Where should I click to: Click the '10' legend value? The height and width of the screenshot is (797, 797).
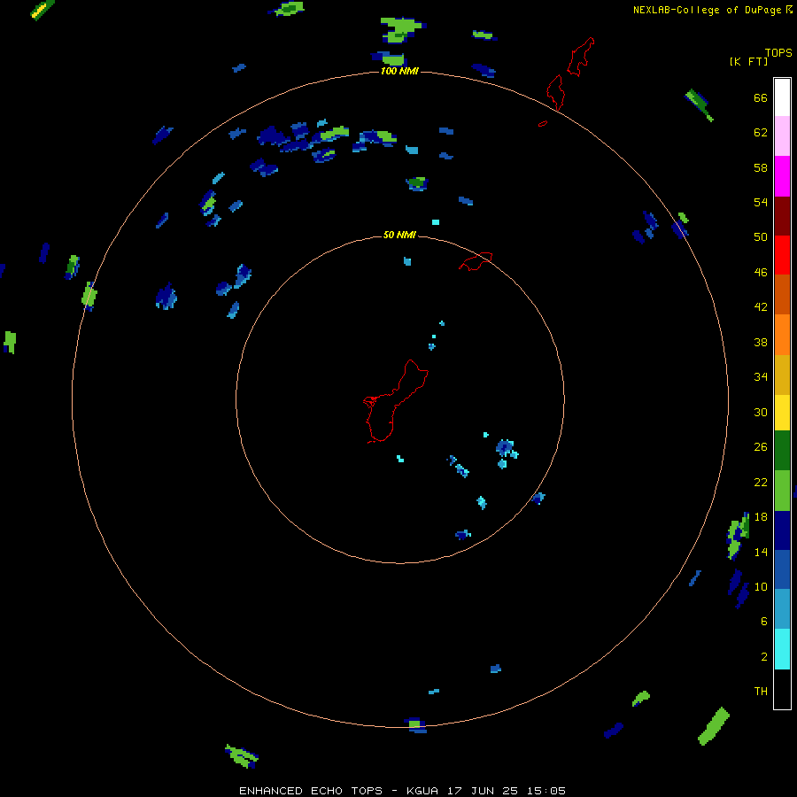(x=761, y=587)
